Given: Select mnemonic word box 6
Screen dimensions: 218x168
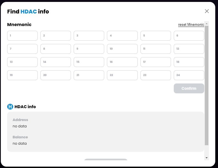Looking at the screenshot, I should 189,36.
